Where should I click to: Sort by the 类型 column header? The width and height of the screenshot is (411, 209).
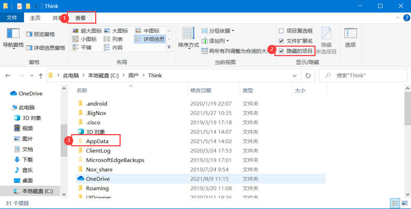pyautogui.click(x=266, y=90)
